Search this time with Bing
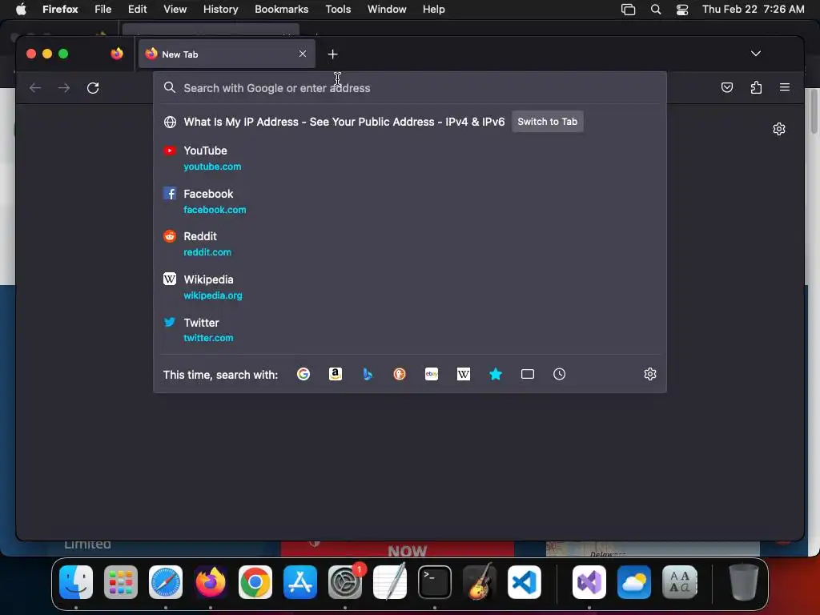The height and width of the screenshot is (615, 820). coord(368,374)
